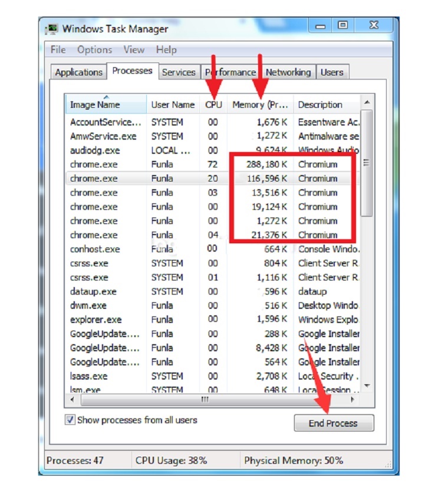The height and width of the screenshot is (498, 445).
Task: Click the horizontal scrollbar right arrow
Action: [x=352, y=400]
